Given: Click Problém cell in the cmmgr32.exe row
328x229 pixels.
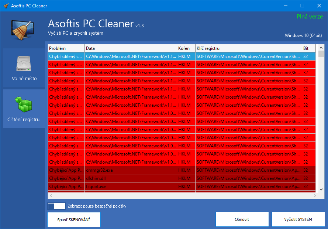Looking at the screenshot, I should tap(66, 170).
